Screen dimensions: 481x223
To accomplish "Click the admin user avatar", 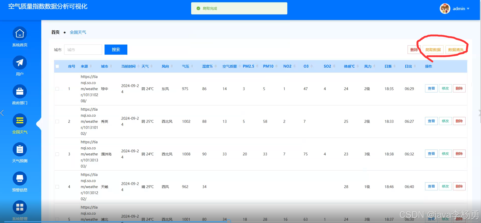I will (x=445, y=9).
